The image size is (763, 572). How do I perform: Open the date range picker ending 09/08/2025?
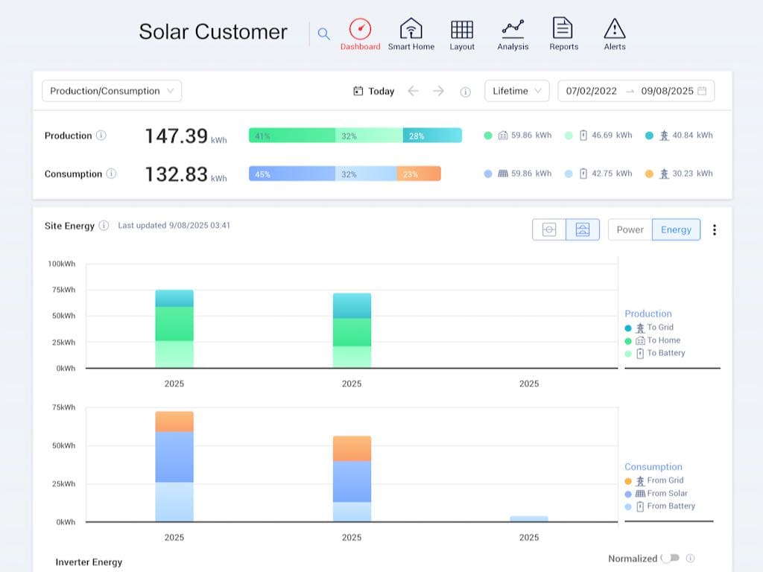[x=636, y=91]
